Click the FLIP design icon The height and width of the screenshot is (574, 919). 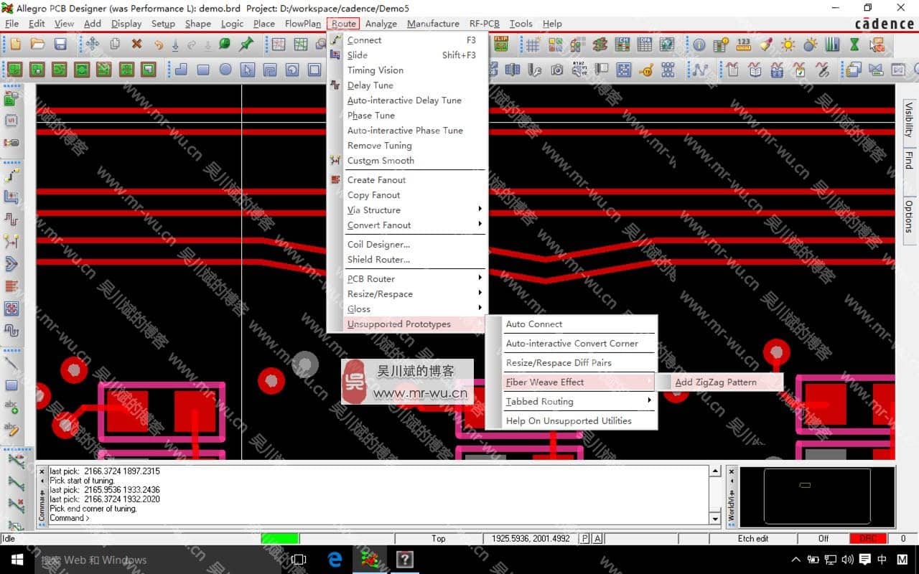tap(501, 44)
